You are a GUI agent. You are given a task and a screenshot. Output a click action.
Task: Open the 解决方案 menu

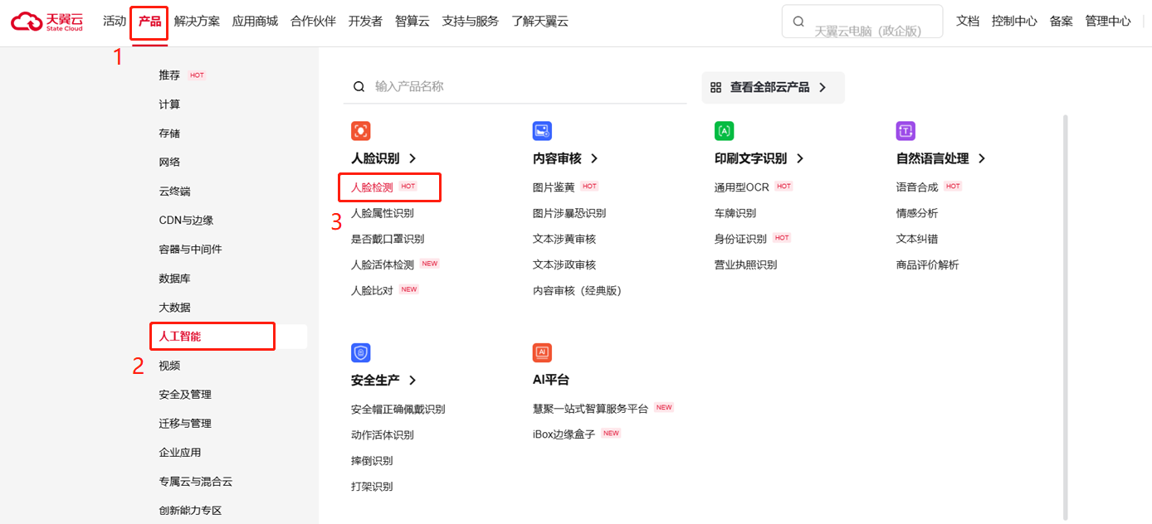point(197,22)
